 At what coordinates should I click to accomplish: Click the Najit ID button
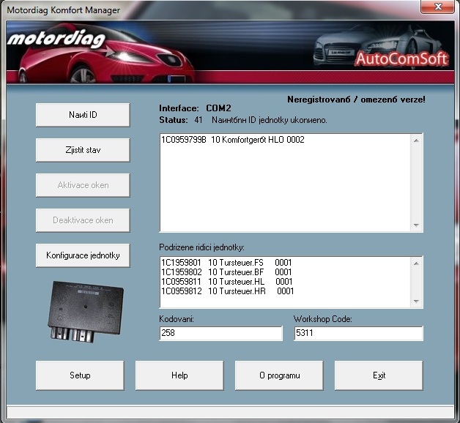coord(83,115)
